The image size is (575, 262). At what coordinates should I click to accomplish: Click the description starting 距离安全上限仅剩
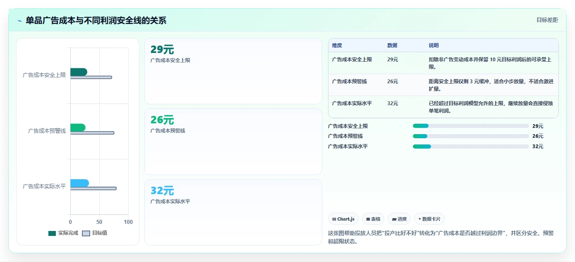[491, 85]
